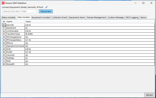156x98 pixels.
Task: Click the {U8 0} value of AlarmID
Action: (89, 25)
